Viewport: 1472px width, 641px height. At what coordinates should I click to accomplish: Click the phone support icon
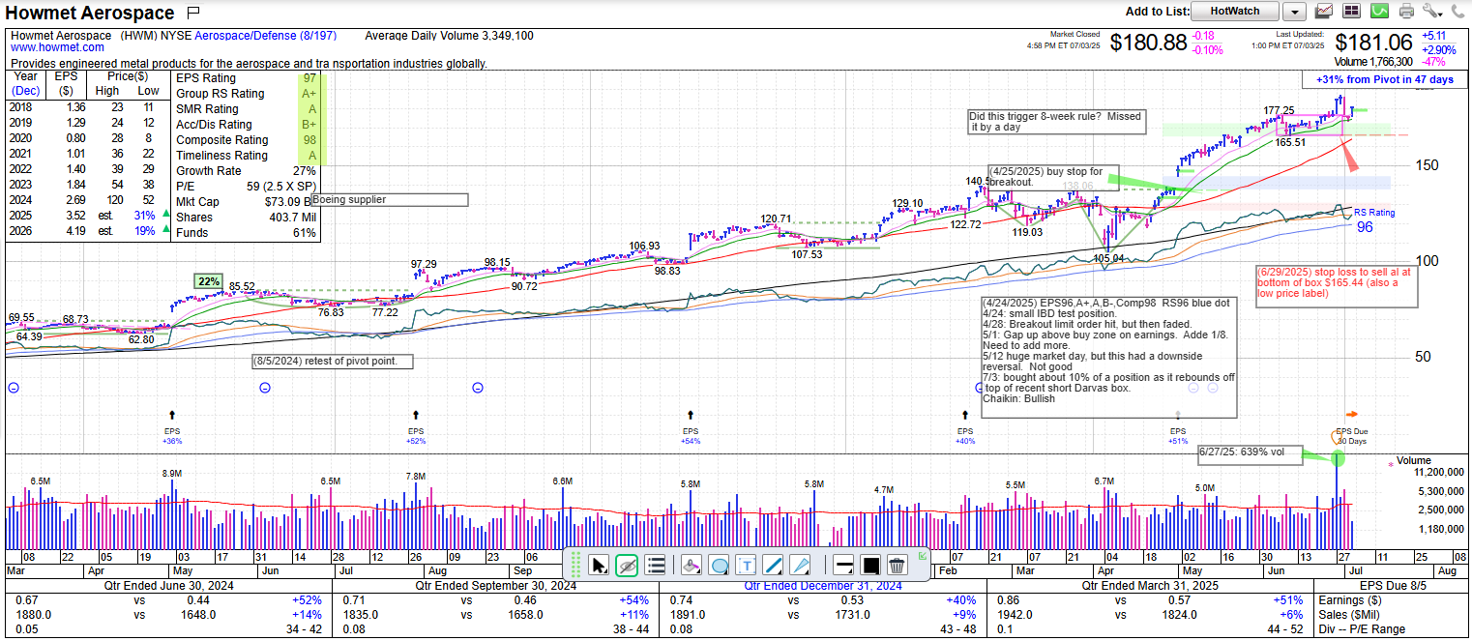1457,12
